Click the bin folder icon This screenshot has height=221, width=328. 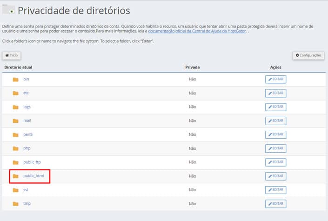point(15,80)
